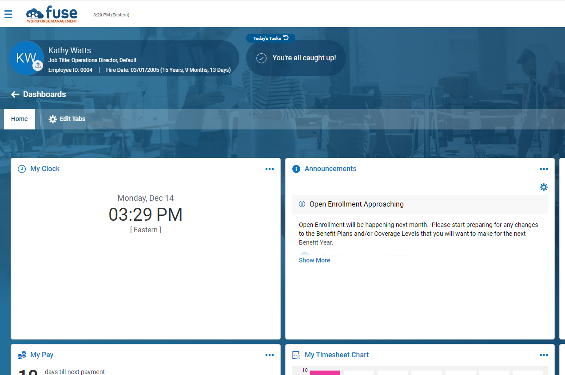Click the clock icon beside My Clock
This screenshot has height=375, width=565.
click(x=22, y=169)
